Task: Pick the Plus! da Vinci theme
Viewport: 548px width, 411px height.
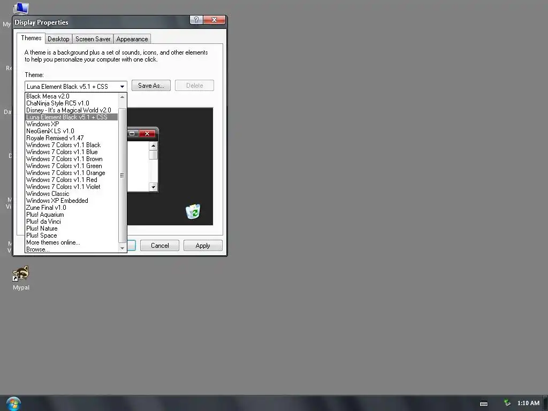Action: pyautogui.click(x=72, y=222)
